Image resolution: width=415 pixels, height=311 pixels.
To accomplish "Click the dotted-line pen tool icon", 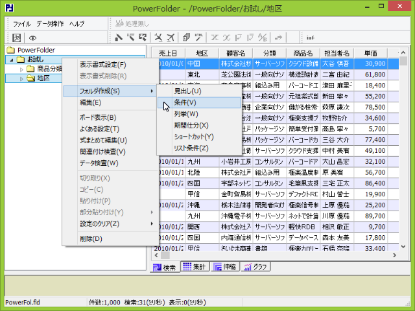I will [130, 38].
